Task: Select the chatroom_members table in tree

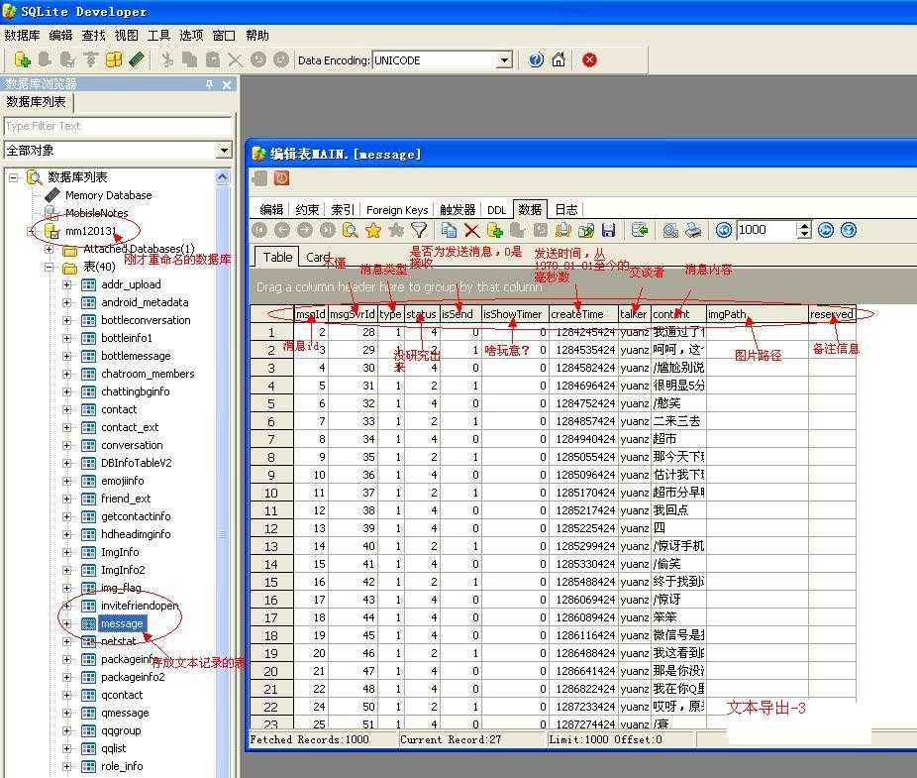Action: pos(148,374)
